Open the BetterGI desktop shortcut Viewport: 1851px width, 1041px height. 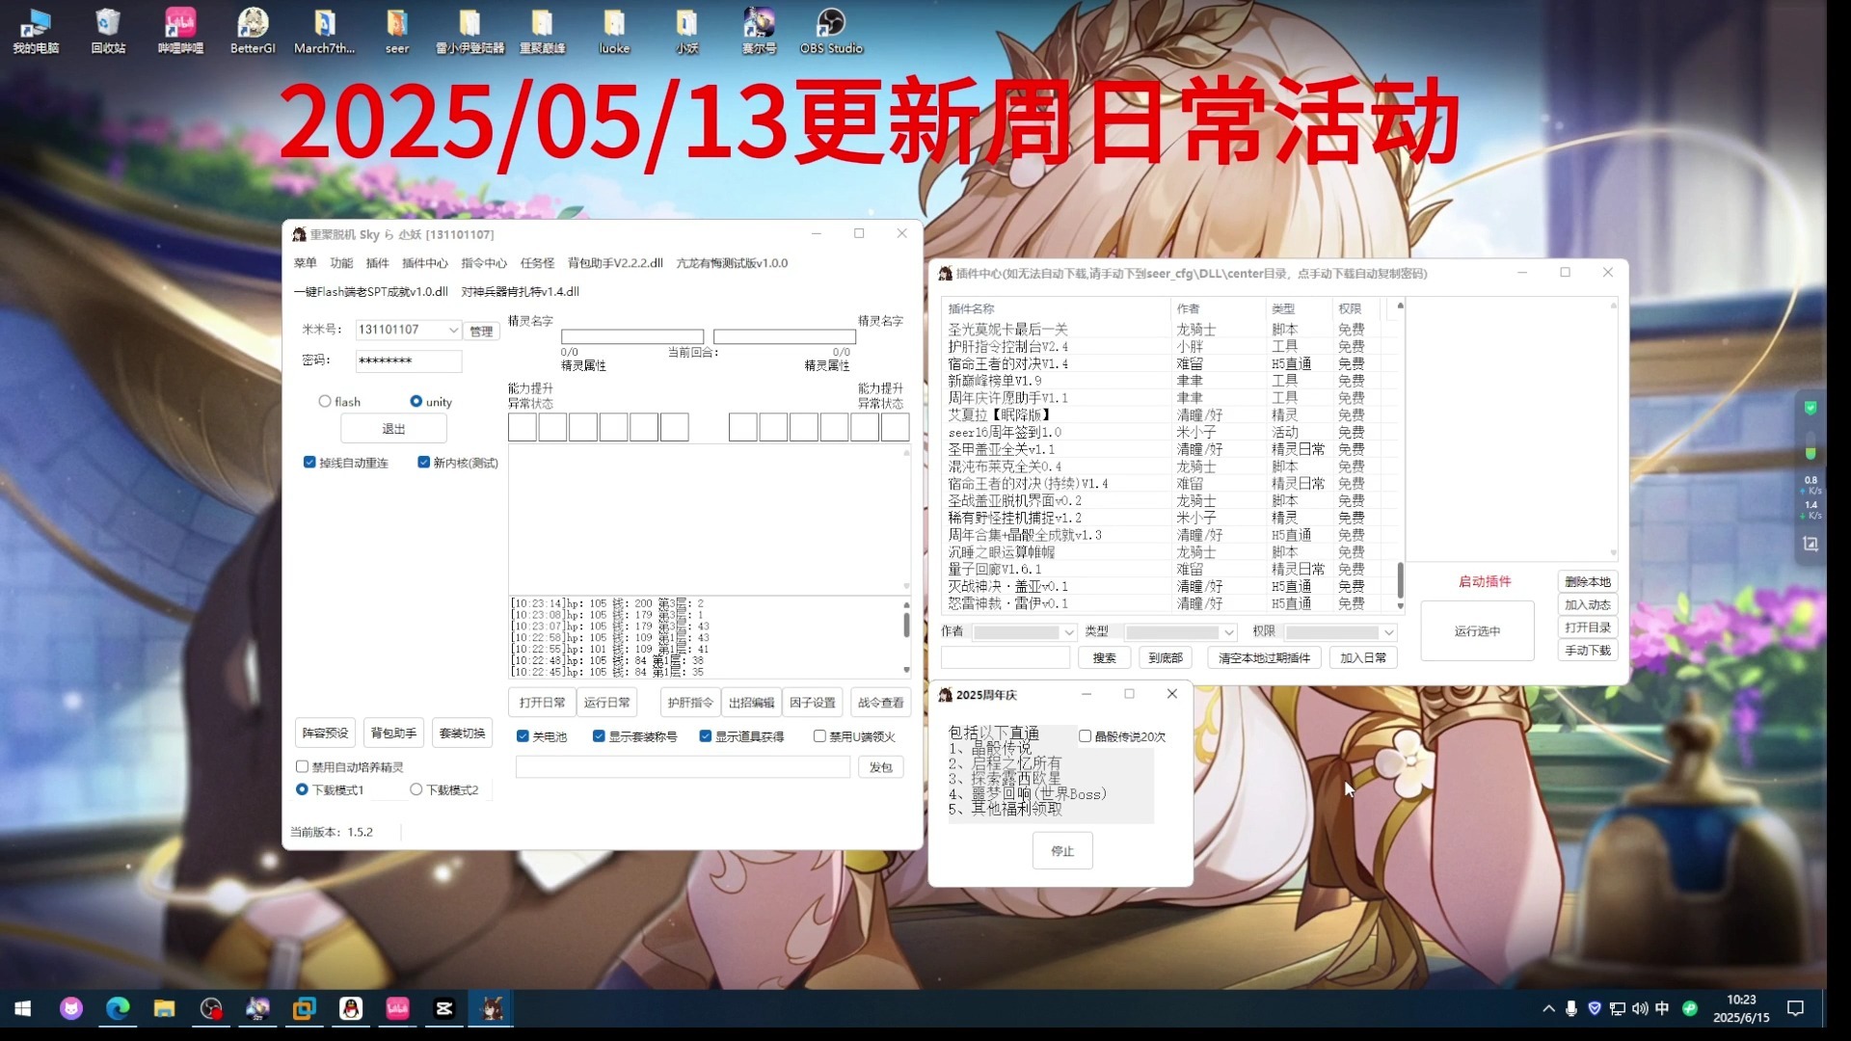(x=253, y=30)
